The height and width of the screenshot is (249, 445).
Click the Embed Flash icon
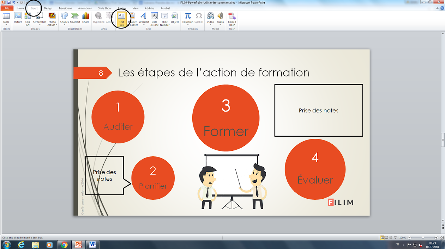point(232,18)
